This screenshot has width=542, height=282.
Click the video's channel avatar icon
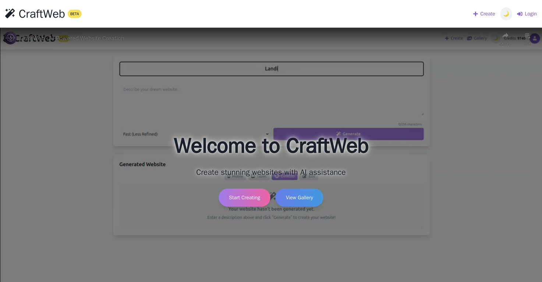point(10,38)
